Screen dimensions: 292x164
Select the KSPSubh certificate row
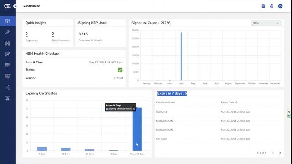click(219, 139)
